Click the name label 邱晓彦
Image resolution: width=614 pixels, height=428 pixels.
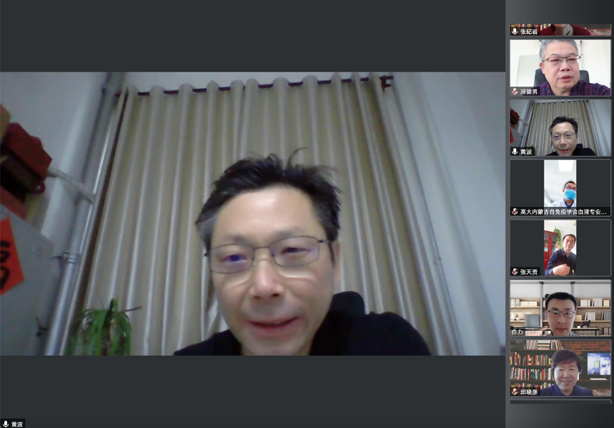coord(529,392)
